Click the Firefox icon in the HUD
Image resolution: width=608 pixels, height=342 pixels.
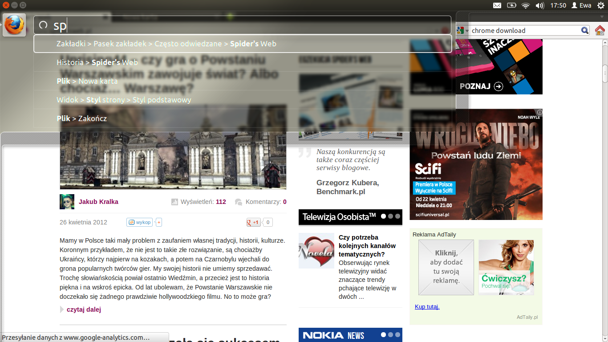coord(14,25)
